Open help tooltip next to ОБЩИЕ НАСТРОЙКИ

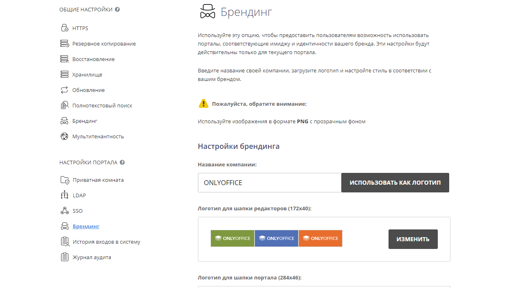117,9
